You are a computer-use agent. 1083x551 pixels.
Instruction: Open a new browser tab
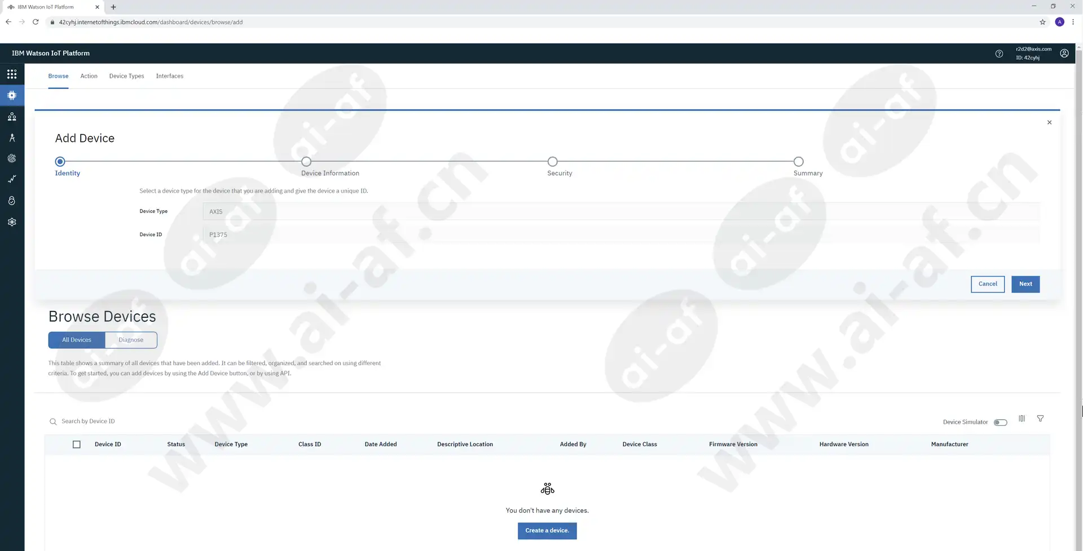click(113, 7)
